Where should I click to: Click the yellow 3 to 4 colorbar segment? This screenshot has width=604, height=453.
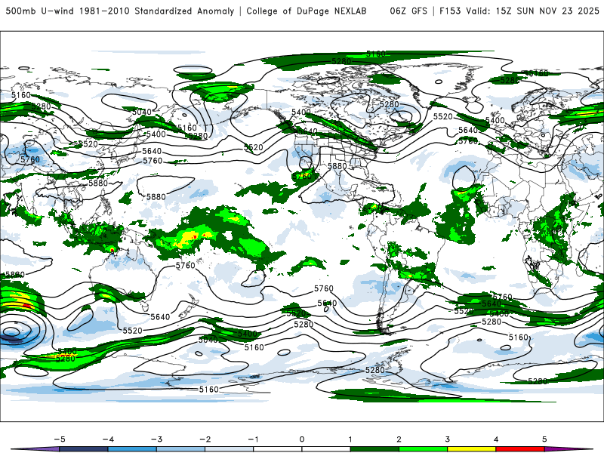click(x=471, y=449)
